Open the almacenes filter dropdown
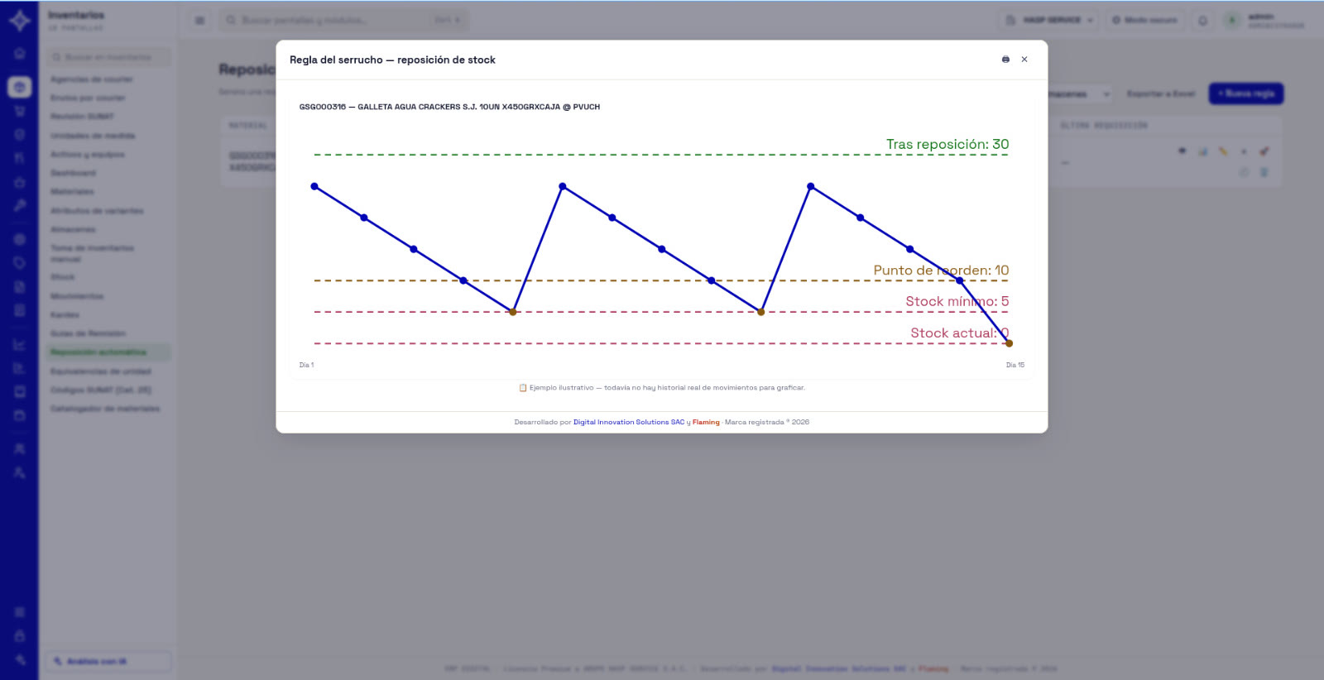This screenshot has height=680, width=1324. pos(1078,94)
